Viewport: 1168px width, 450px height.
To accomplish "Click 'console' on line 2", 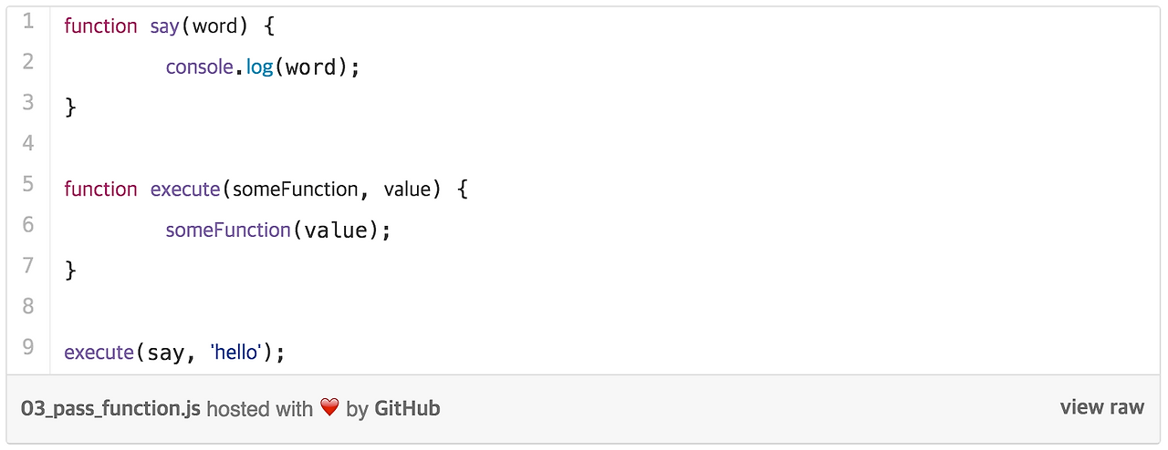I will point(200,66).
